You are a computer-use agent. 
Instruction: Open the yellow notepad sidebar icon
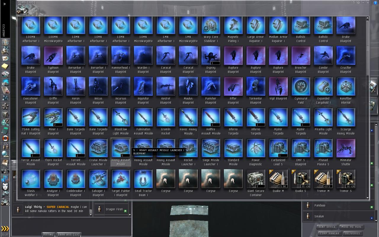point(5,66)
